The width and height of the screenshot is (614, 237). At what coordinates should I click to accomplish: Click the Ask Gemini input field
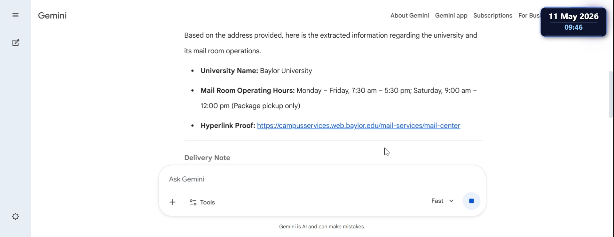coord(322,179)
